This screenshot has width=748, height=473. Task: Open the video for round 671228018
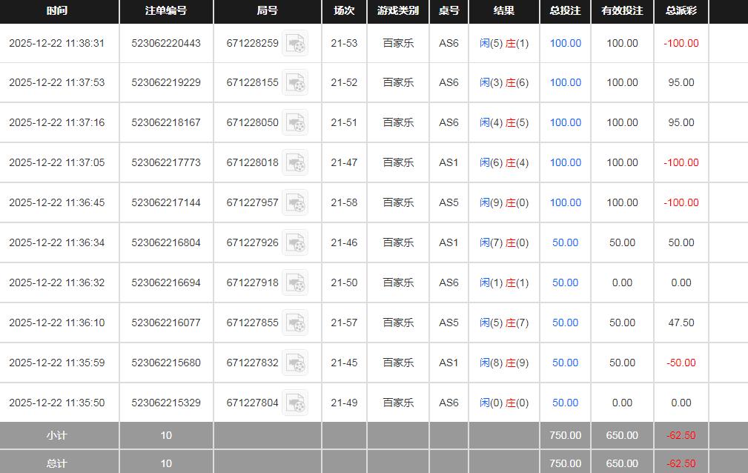click(296, 164)
